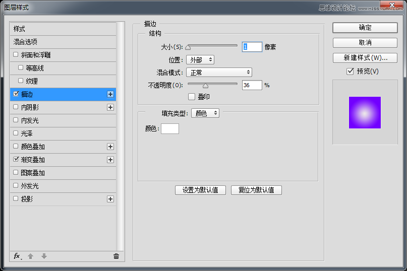The height and width of the screenshot is (271, 407).
Task: Enable the 纹理 checkbox
Action: coord(21,81)
